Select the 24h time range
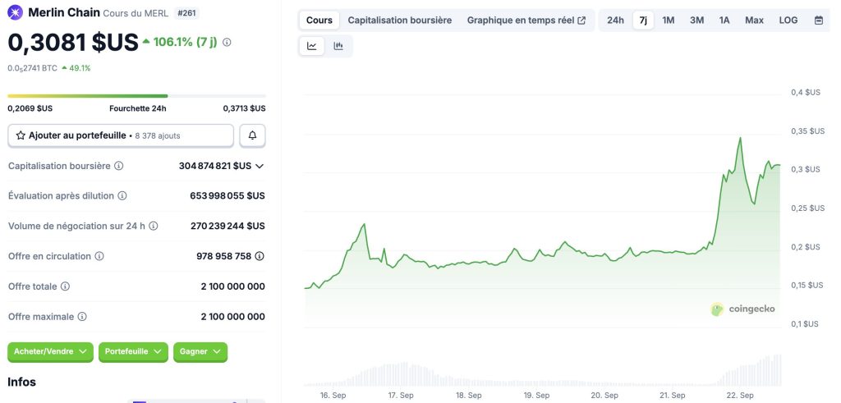This screenshot has width=841, height=403. click(615, 20)
